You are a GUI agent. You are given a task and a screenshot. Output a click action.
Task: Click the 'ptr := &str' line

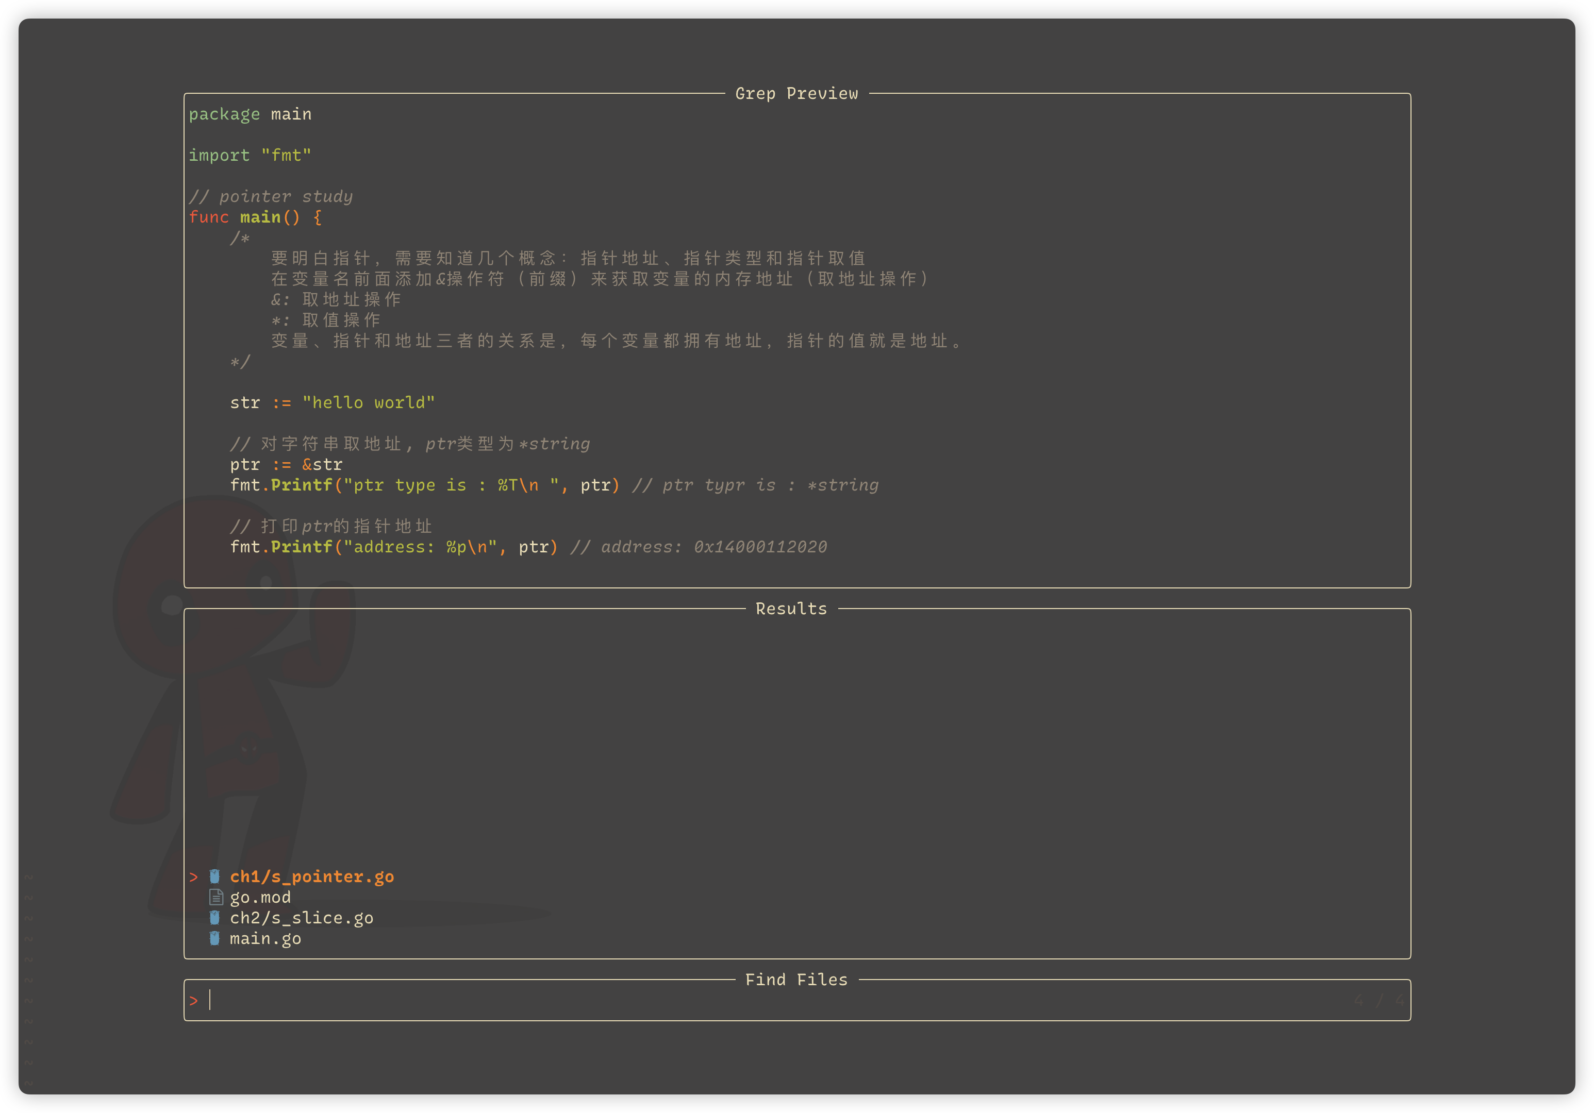[286, 464]
